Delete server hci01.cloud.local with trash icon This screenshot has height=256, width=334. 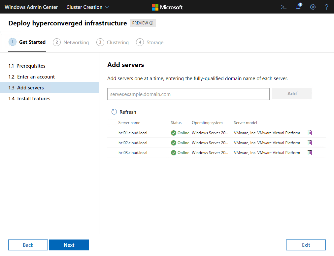(310, 133)
